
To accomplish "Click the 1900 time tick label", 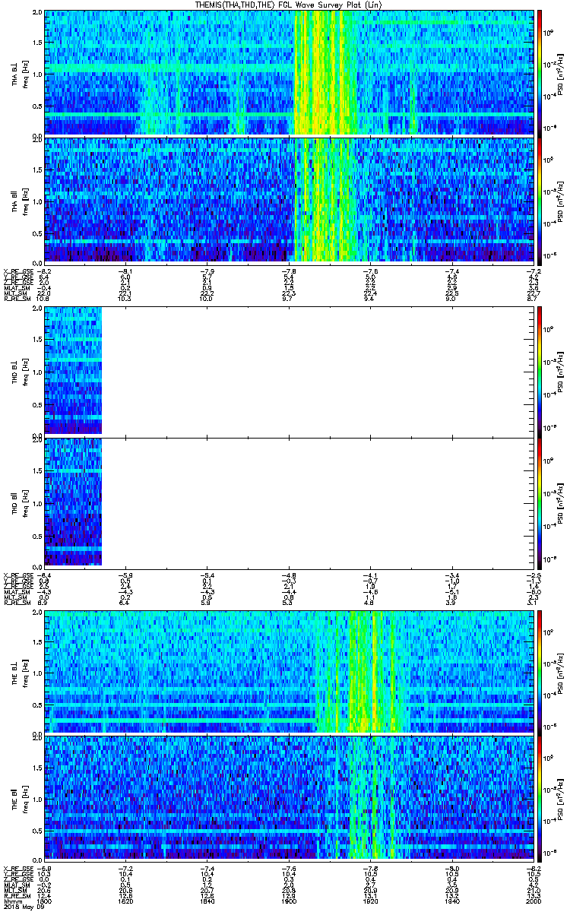I will tap(288, 901).
